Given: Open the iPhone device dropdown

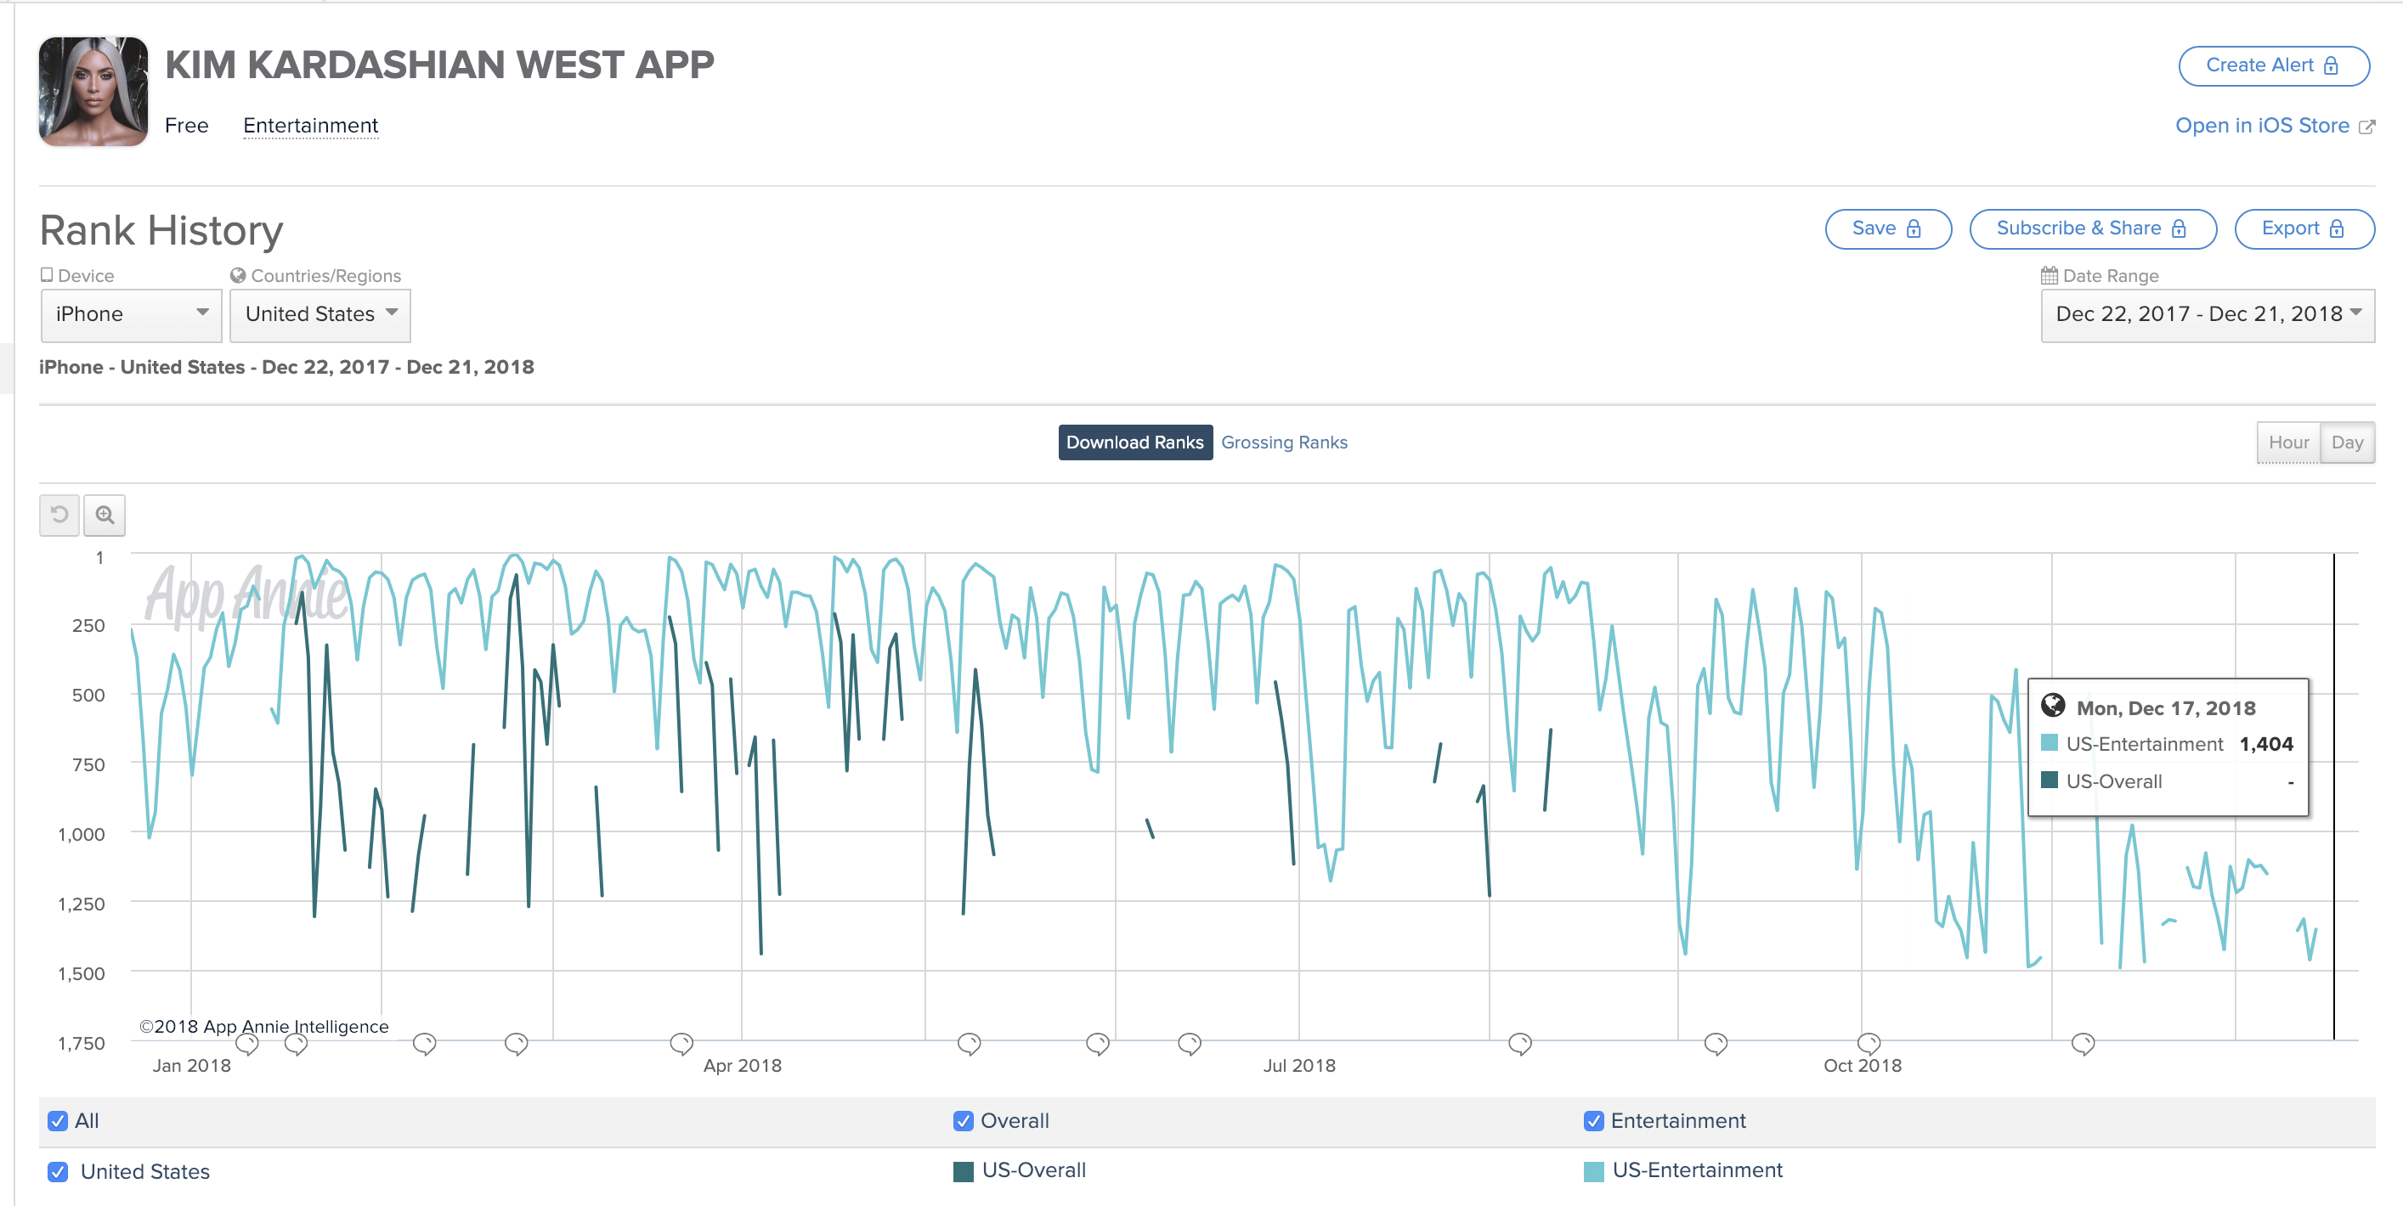Looking at the screenshot, I should (x=131, y=314).
